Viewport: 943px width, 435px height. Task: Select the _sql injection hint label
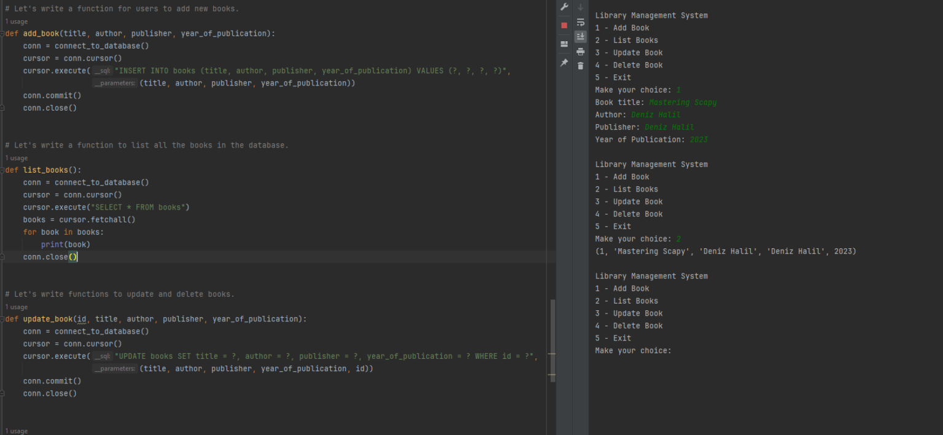tap(102, 70)
